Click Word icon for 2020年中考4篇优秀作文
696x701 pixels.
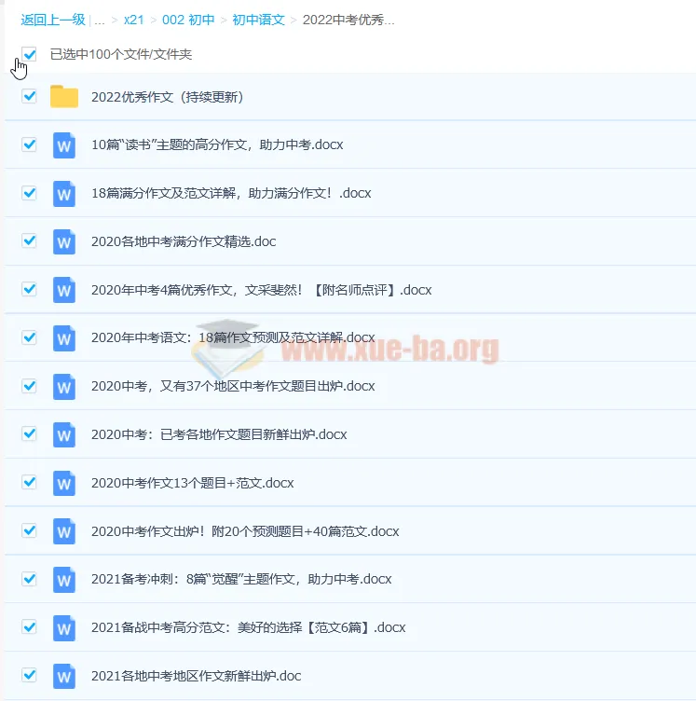click(x=64, y=290)
